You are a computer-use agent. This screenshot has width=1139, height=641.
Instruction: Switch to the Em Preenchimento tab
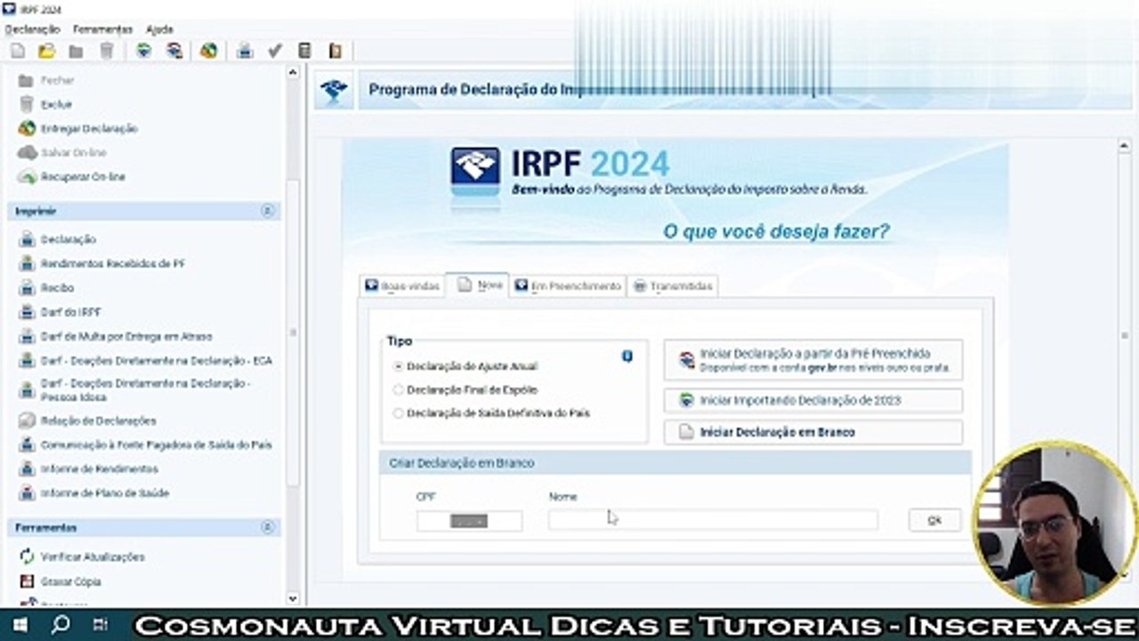568,286
